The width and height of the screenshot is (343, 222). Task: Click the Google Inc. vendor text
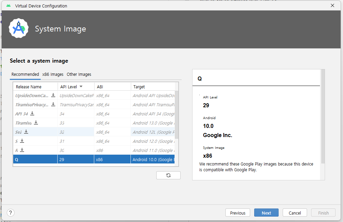218,135
